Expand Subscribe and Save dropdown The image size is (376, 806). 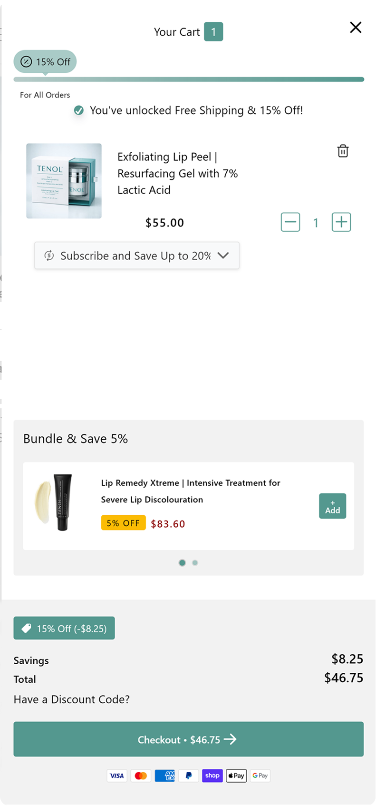[x=137, y=256]
